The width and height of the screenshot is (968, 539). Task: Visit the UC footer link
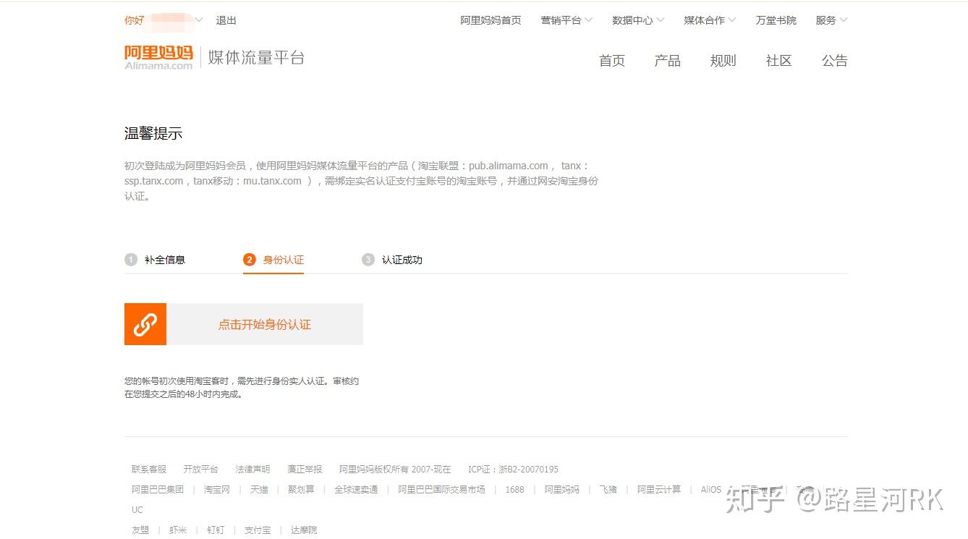coord(137,510)
